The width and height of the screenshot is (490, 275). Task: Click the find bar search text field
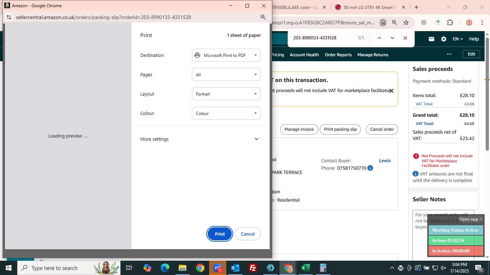click(323, 38)
